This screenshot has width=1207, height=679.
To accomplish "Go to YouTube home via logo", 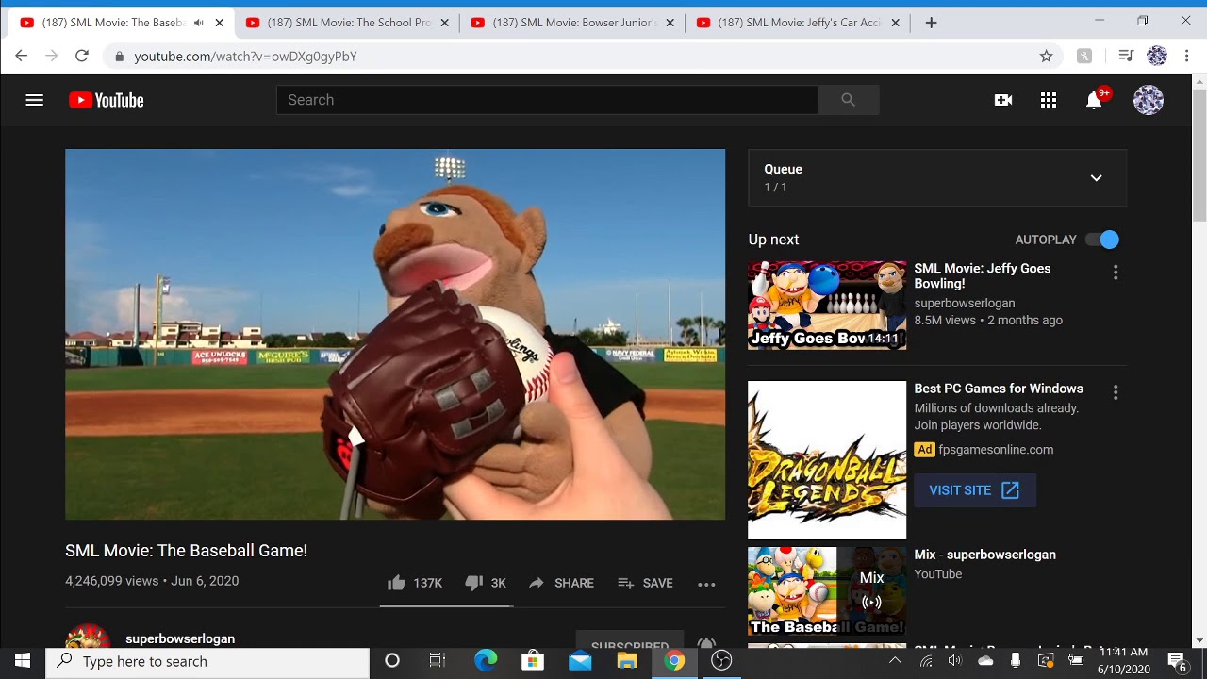I will [107, 100].
